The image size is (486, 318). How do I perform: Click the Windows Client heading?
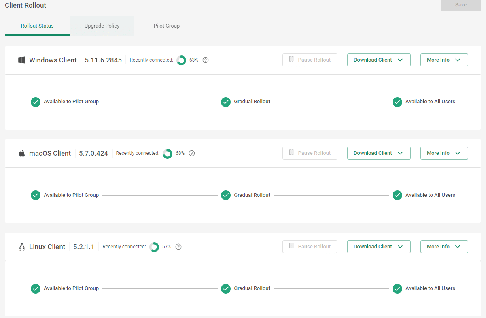[53, 60]
